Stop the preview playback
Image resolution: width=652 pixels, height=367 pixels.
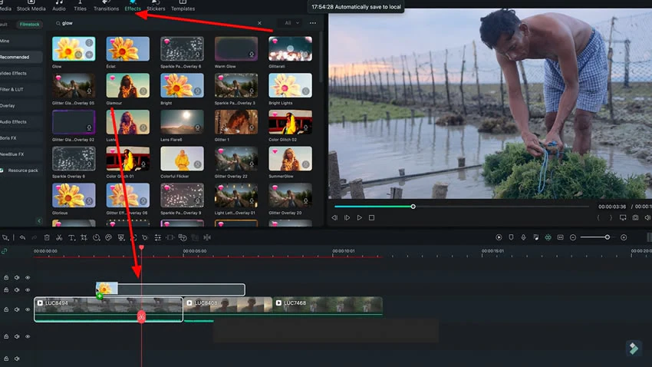371,217
